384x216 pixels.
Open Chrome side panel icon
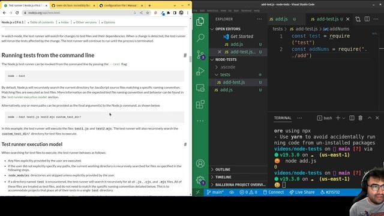[175, 13]
